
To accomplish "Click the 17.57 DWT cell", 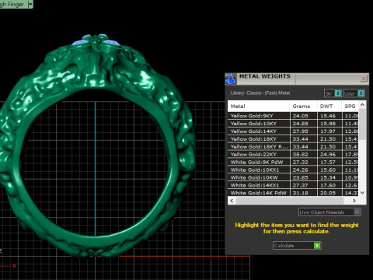I will [x=329, y=163].
